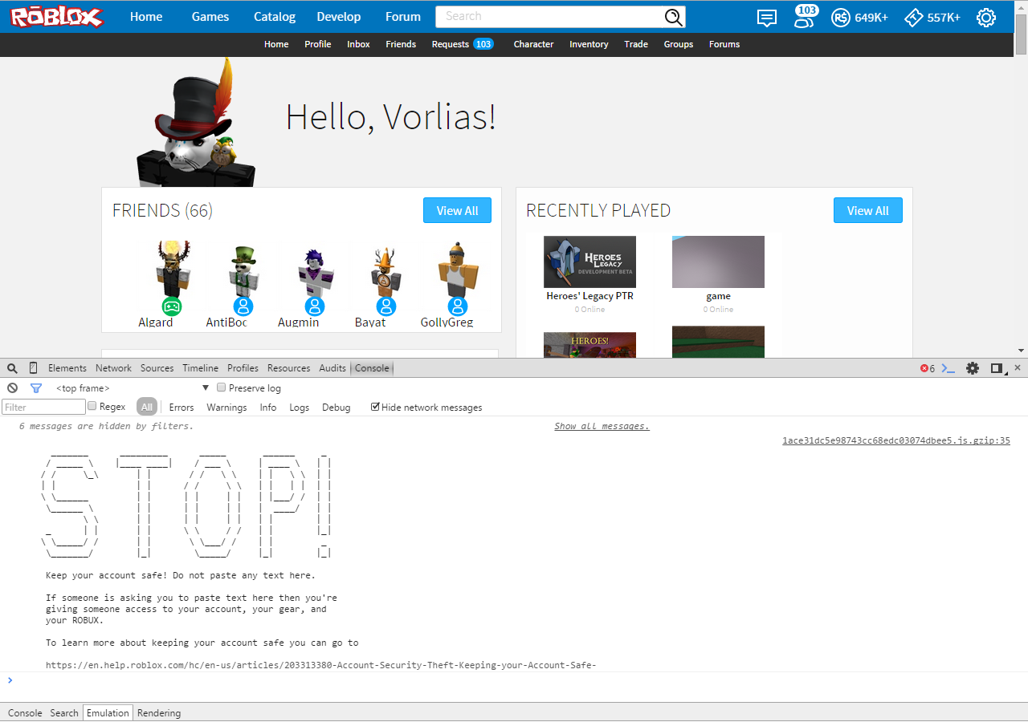Select the Search tab in the bottom drawer

(64, 713)
